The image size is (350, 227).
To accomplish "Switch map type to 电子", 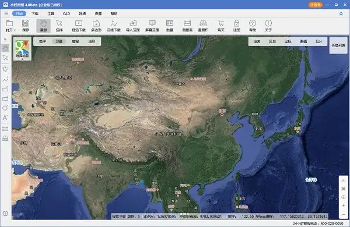I will [x=43, y=41].
